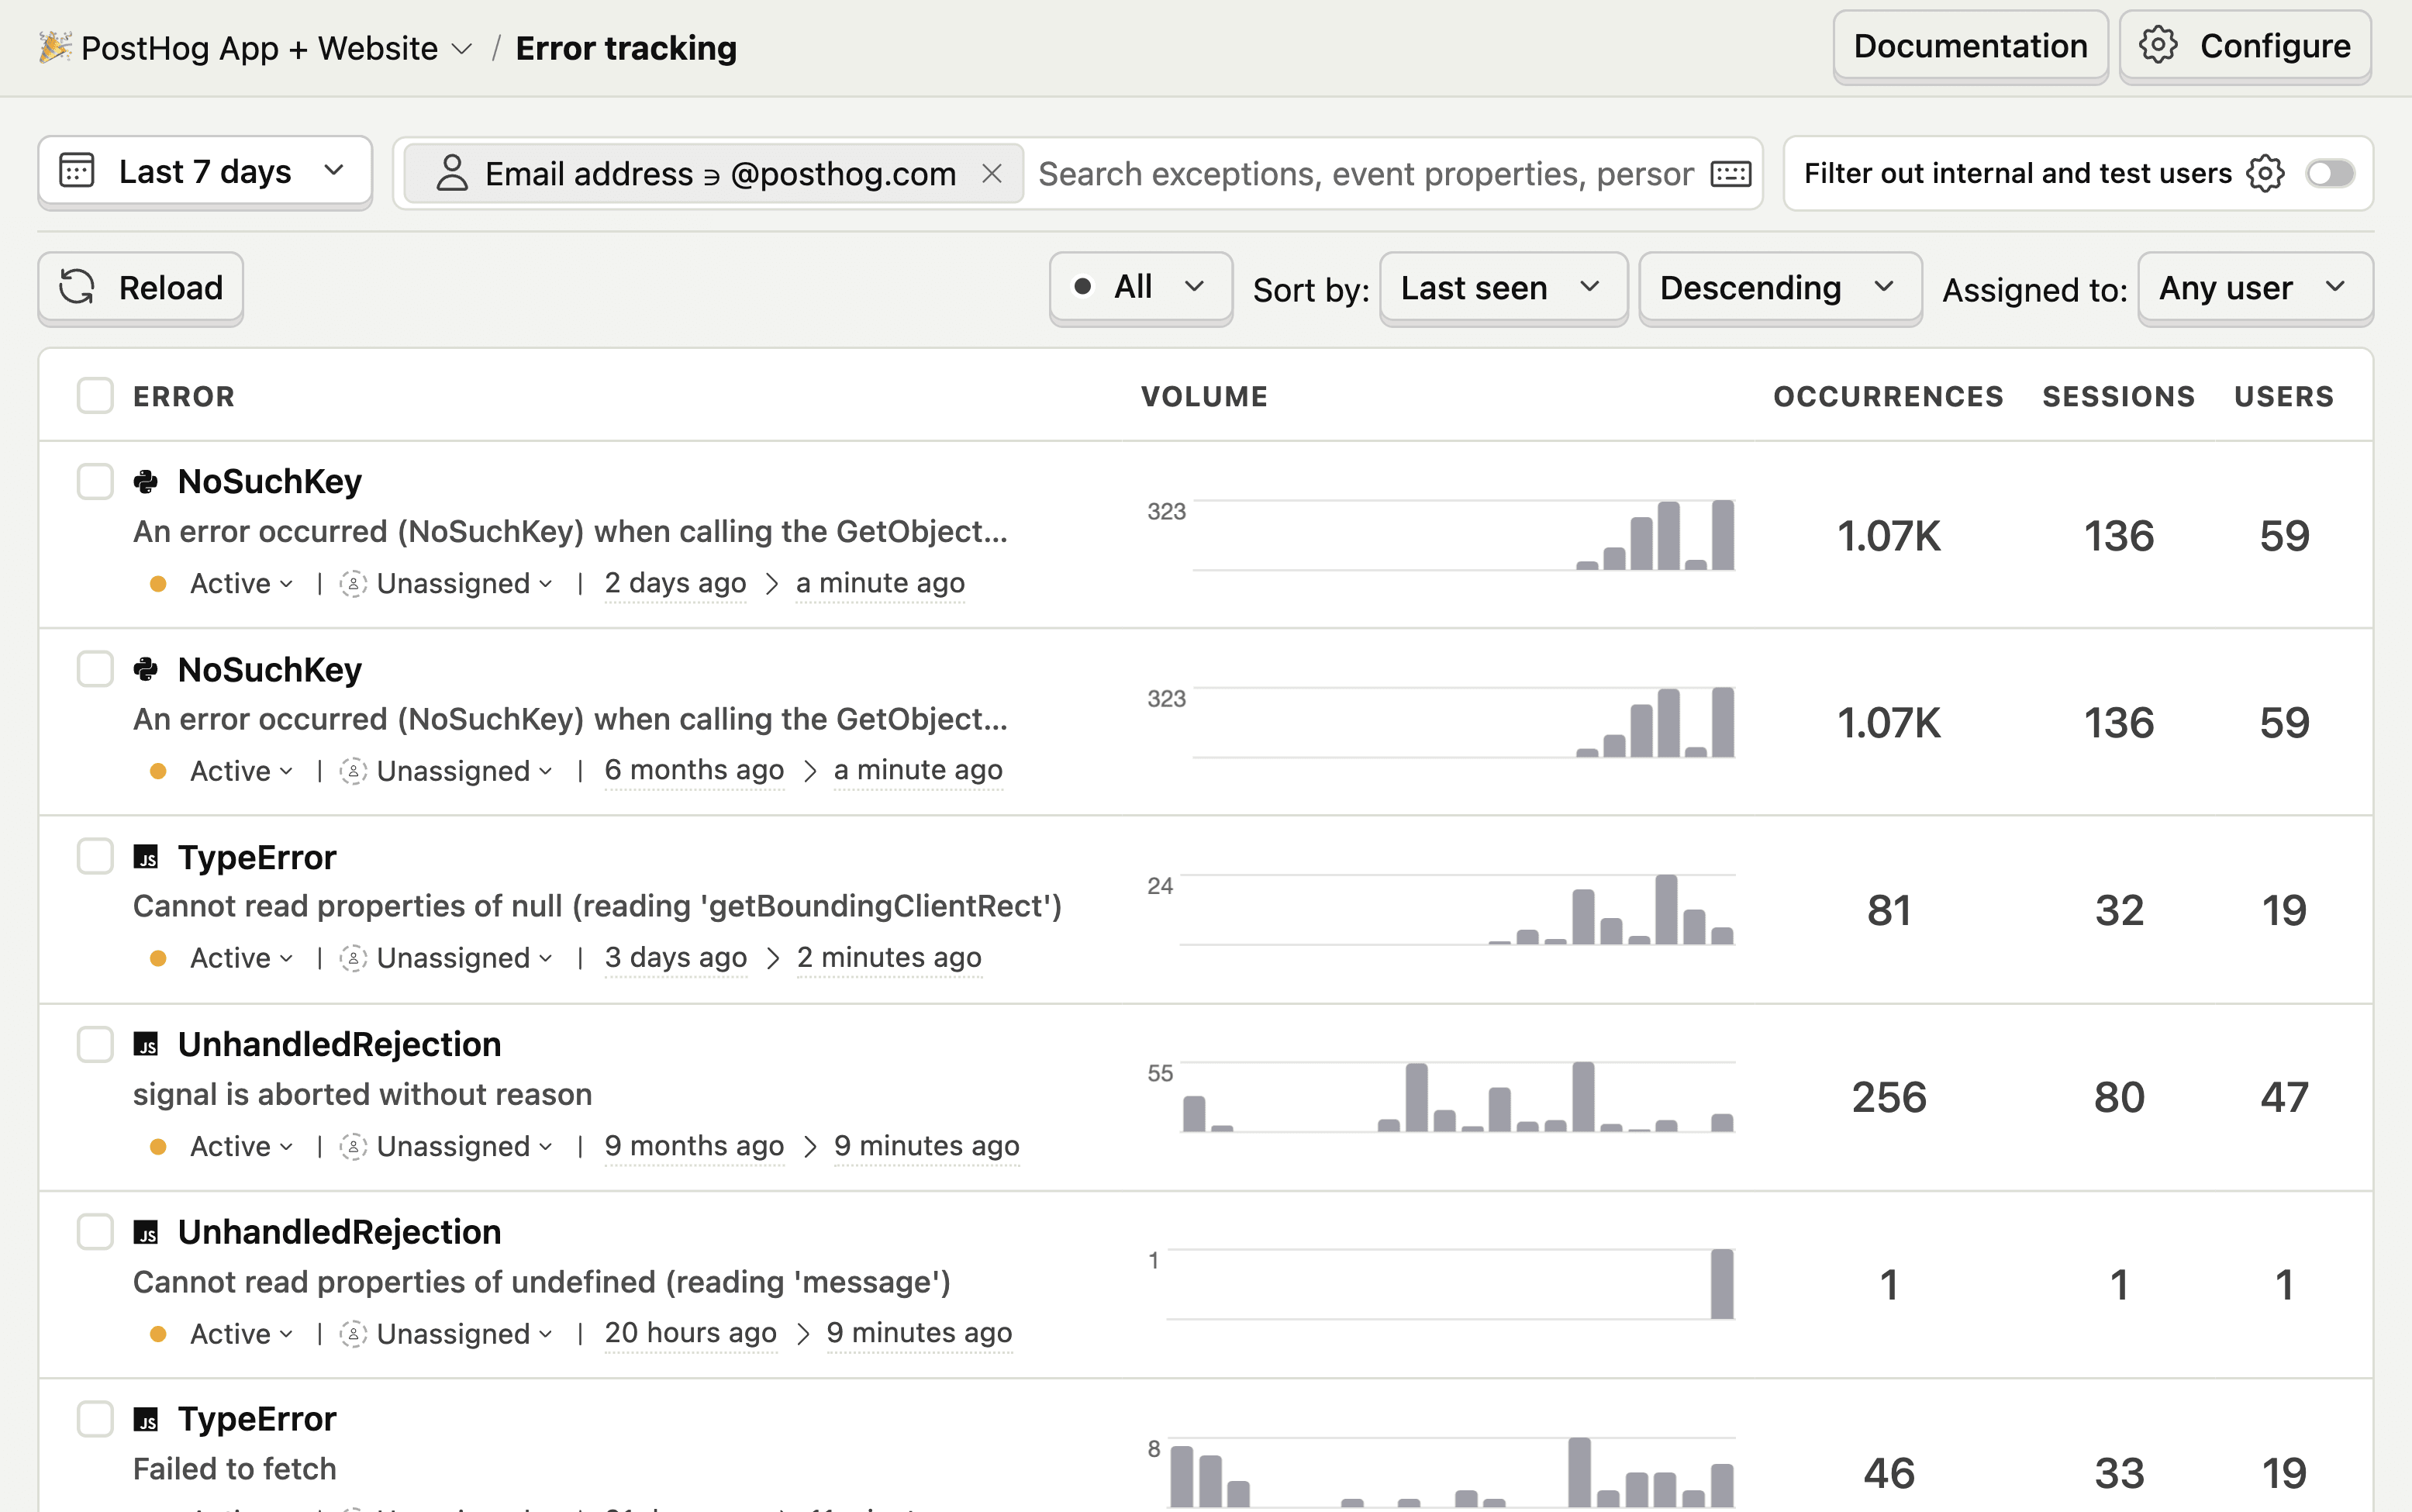Click the Configure button label
Image resolution: width=2412 pixels, height=1512 pixels.
2275,46
